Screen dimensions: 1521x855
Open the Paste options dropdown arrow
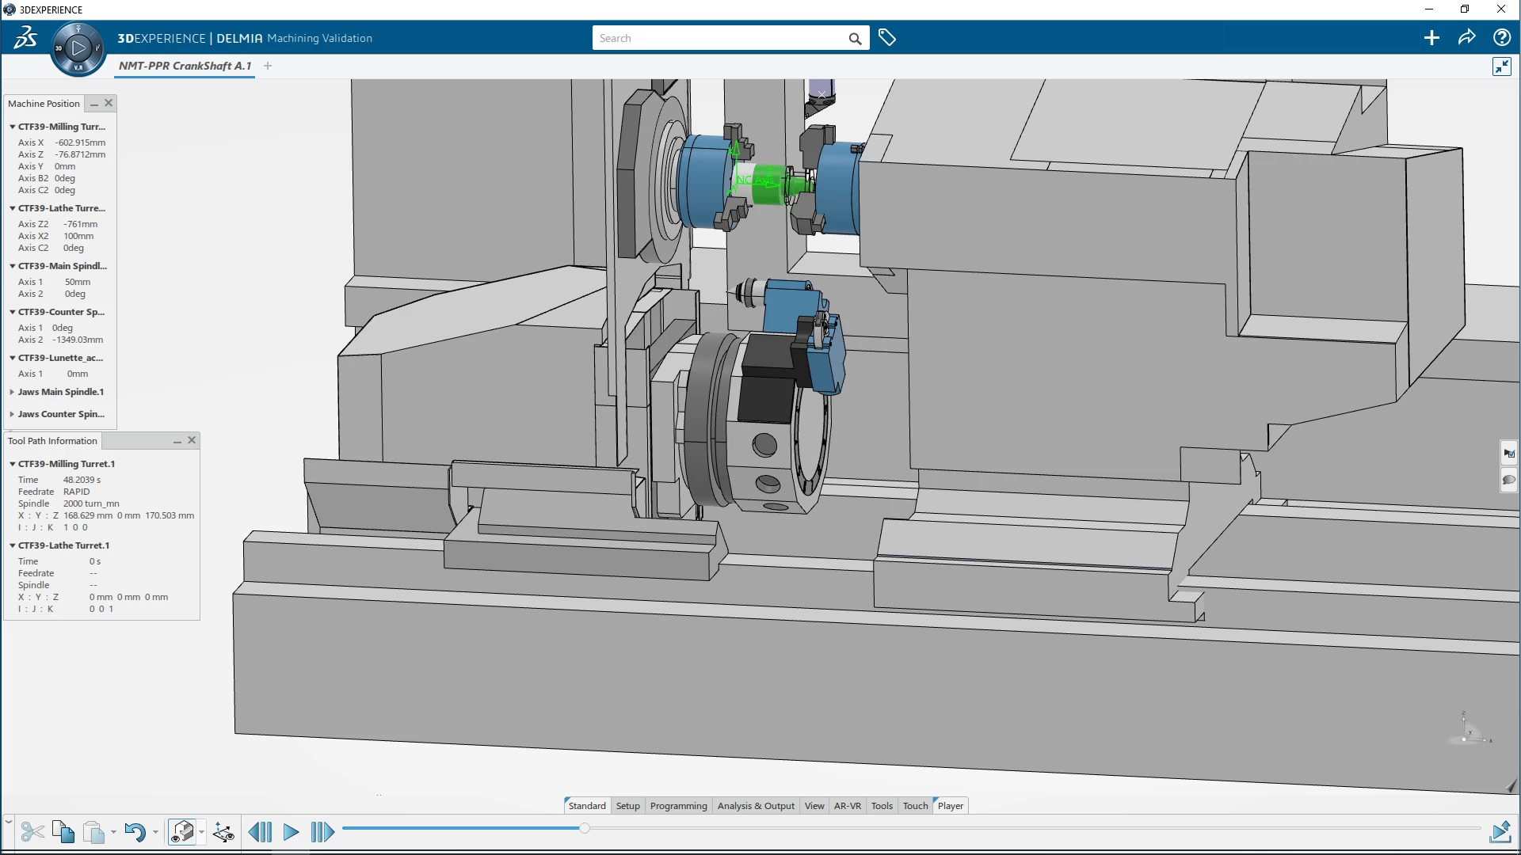pos(113,833)
